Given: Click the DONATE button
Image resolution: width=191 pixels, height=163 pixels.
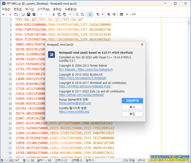Looking at the screenshot, I should [x=132, y=101].
